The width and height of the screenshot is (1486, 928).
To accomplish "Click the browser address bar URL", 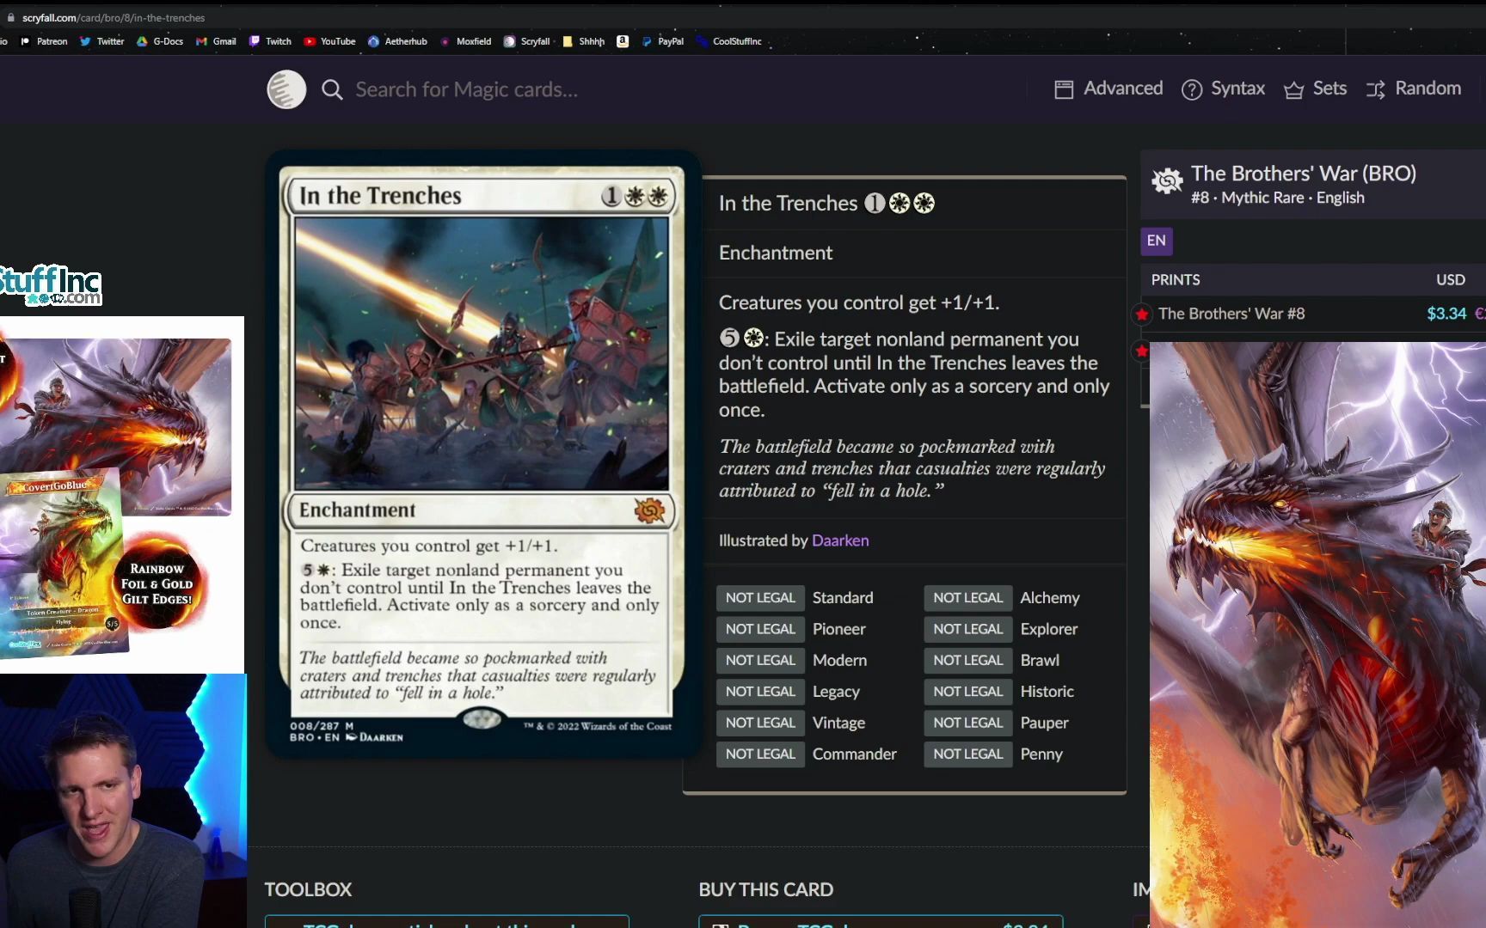I will 114,17.
